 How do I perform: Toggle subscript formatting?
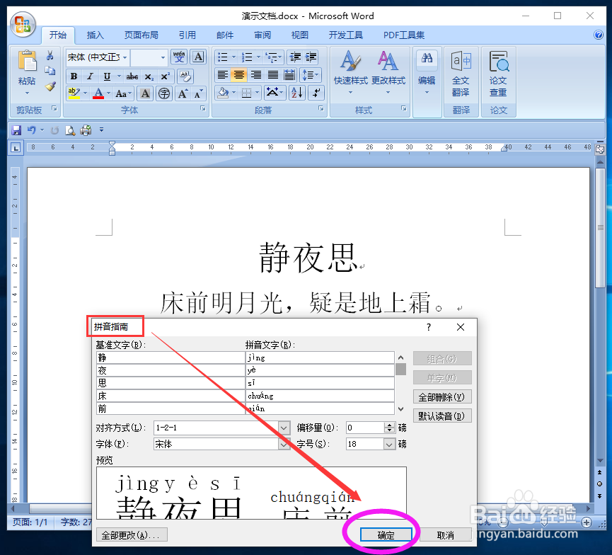[x=149, y=76]
